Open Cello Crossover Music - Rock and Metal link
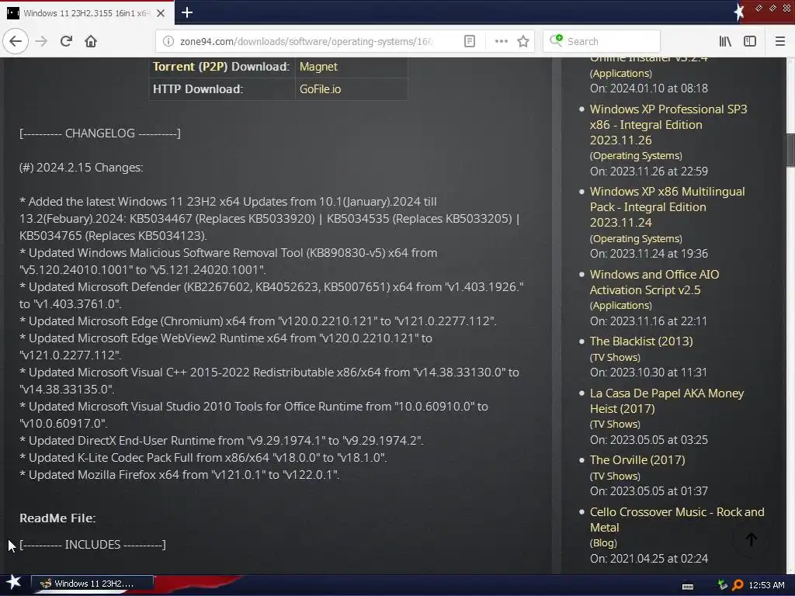 point(677,519)
